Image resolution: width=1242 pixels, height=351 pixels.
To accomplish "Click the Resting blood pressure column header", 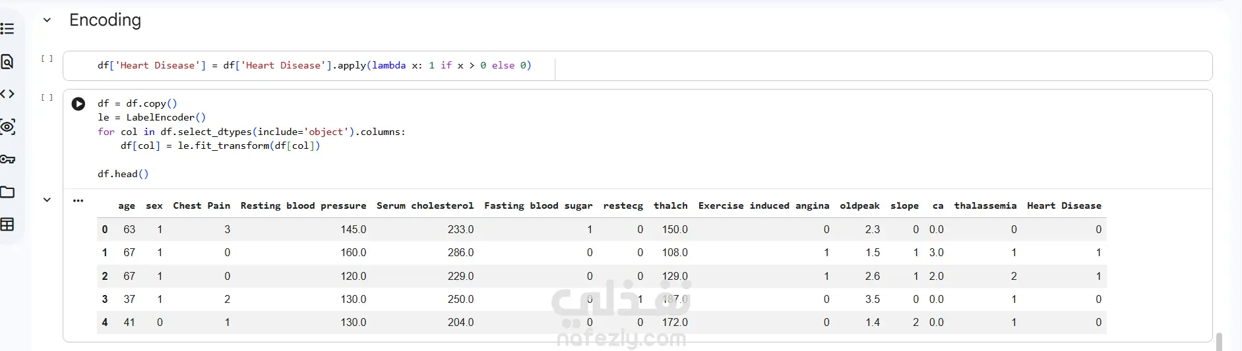I will click(x=303, y=206).
